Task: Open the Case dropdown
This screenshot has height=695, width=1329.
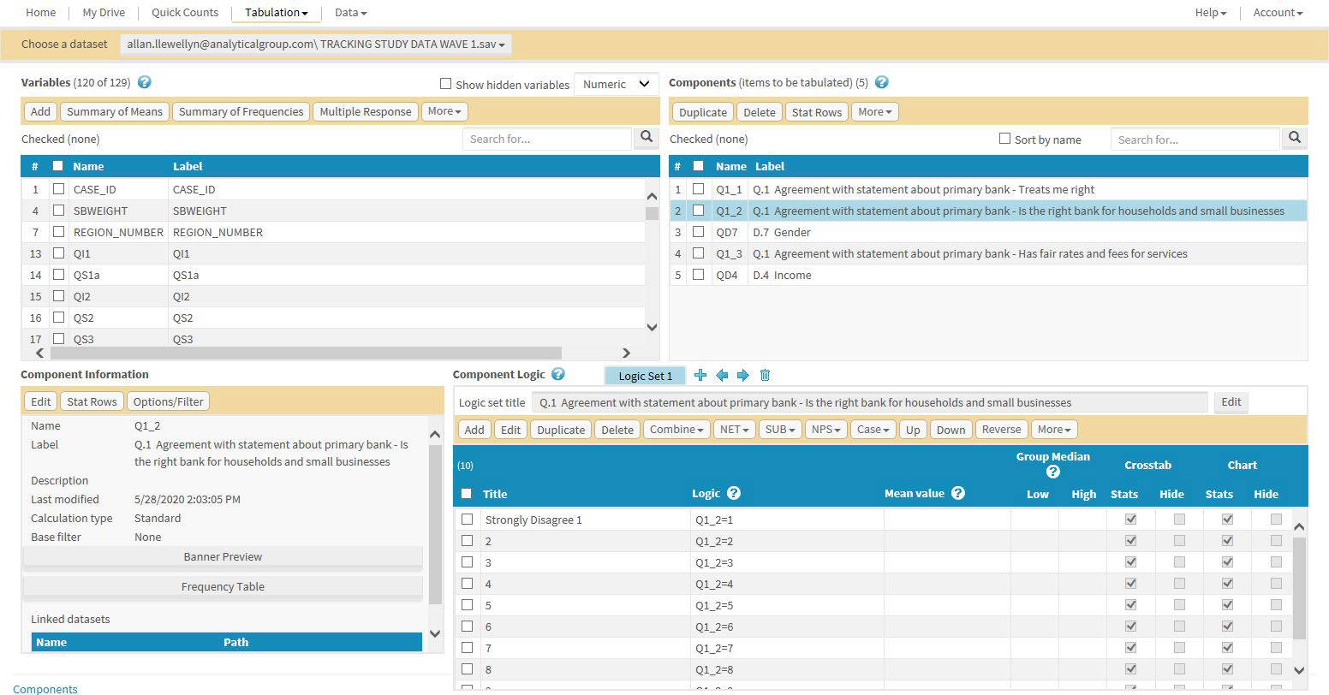Action: coord(873,430)
